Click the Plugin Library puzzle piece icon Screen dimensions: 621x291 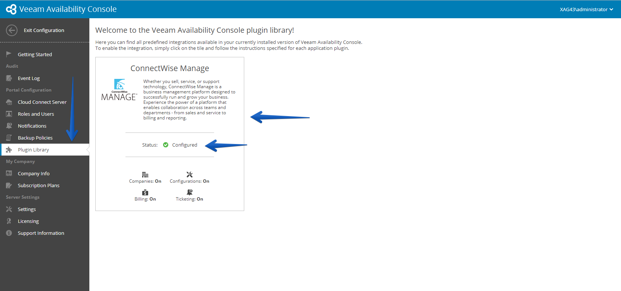[x=9, y=150]
